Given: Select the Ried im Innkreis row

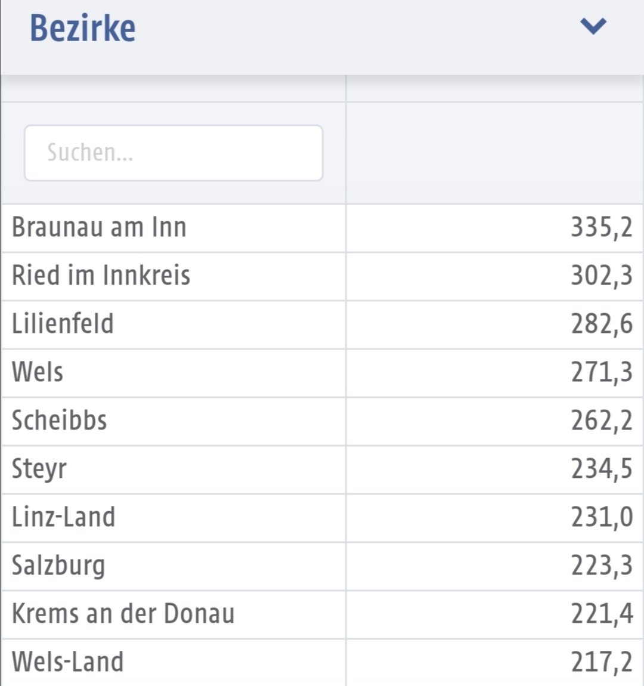Looking at the screenshot, I should tap(322, 276).
